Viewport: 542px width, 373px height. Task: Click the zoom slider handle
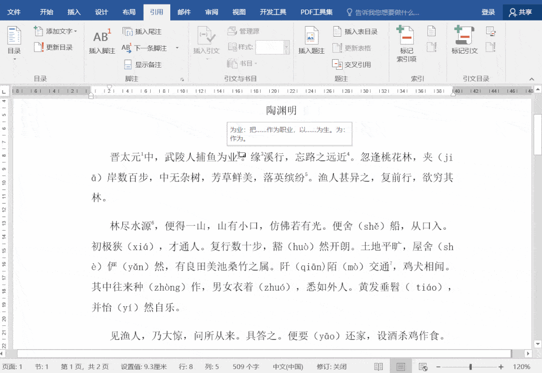(x=471, y=366)
